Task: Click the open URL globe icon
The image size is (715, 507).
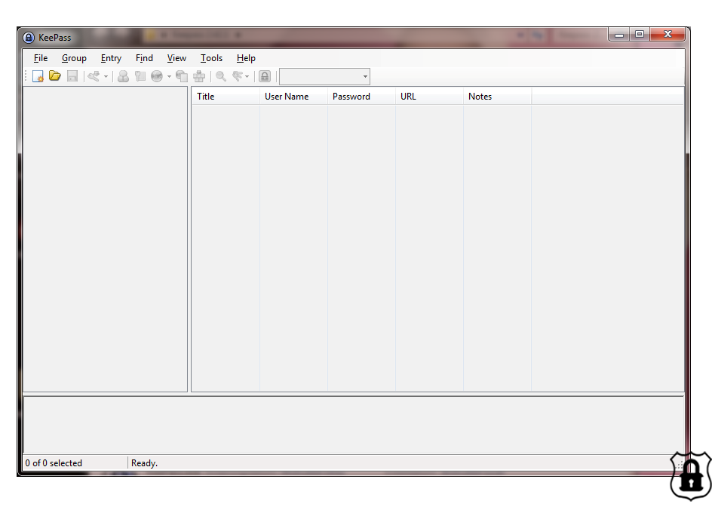Action: click(157, 76)
